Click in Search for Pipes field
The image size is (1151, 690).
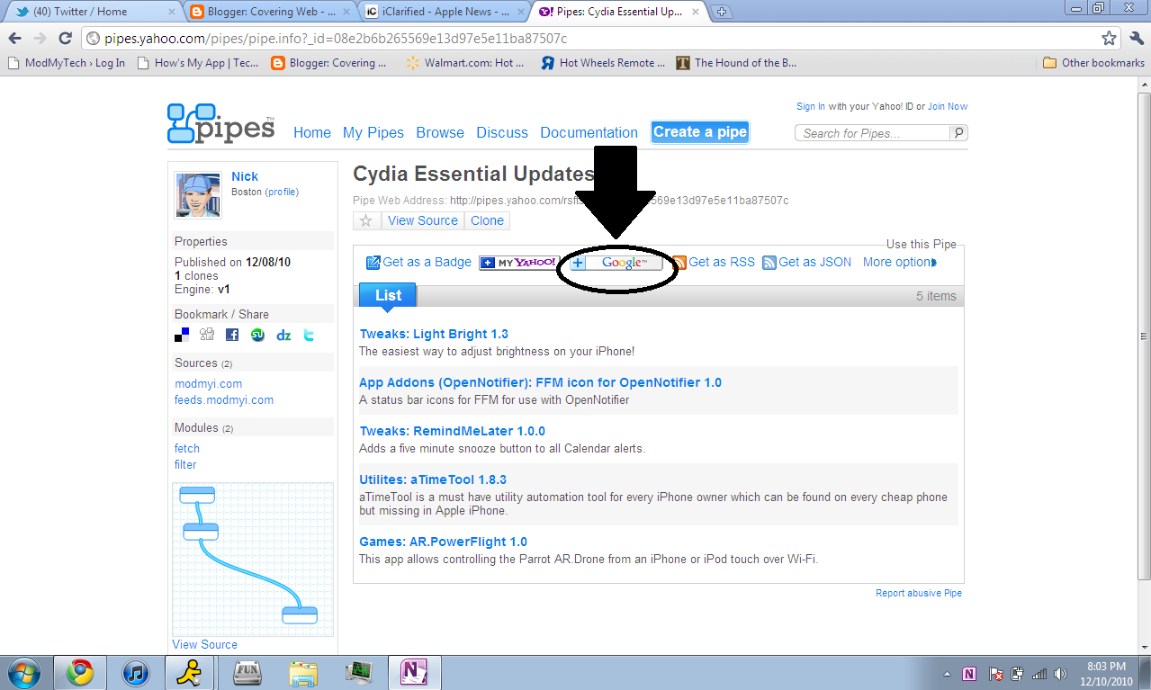[873, 132]
